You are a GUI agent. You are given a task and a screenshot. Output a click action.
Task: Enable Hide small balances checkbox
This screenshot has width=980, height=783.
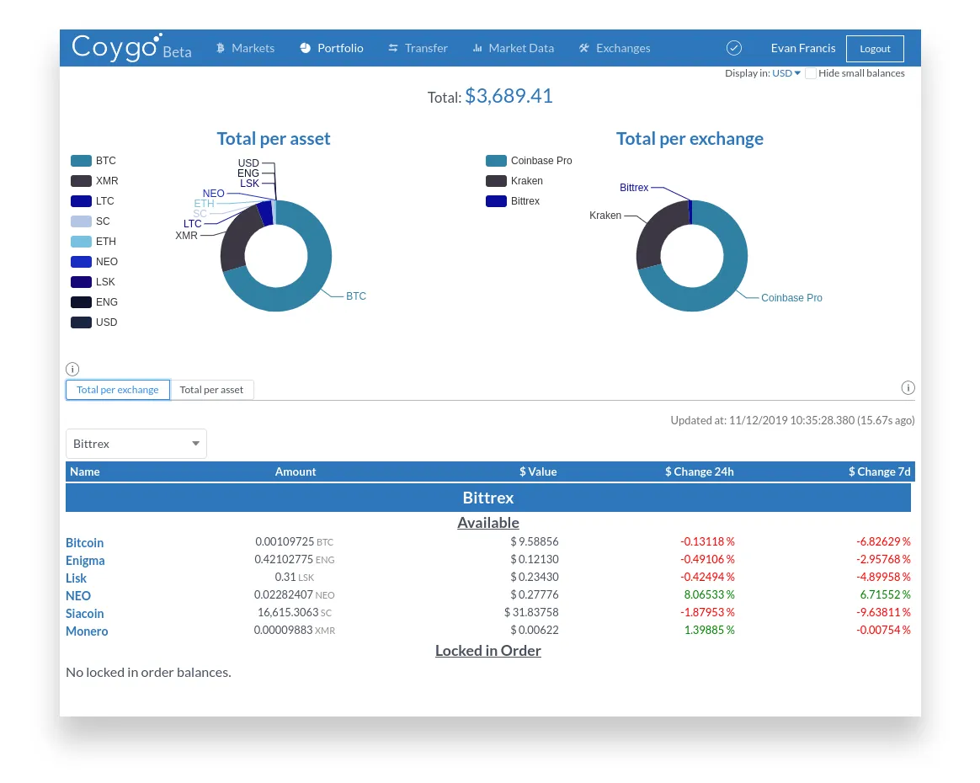811,73
